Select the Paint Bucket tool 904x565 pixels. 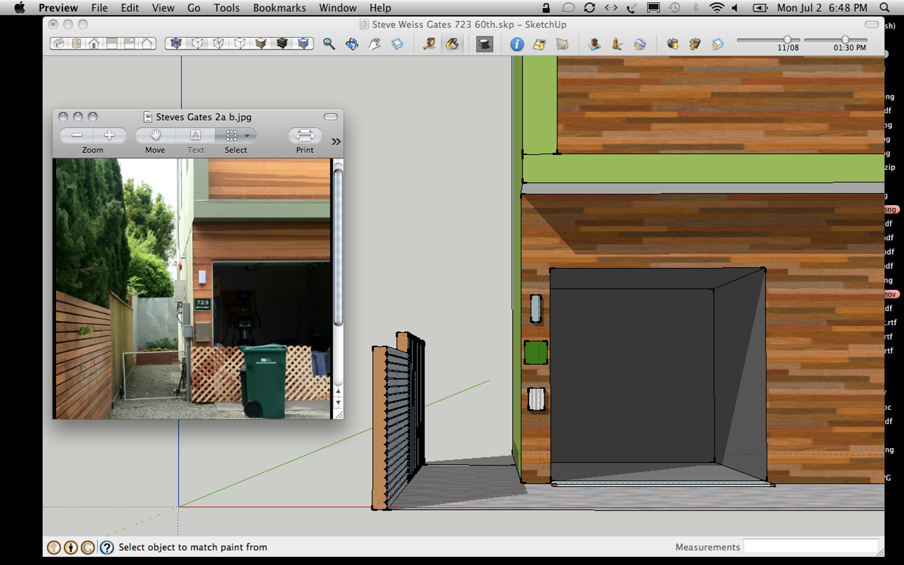452,44
